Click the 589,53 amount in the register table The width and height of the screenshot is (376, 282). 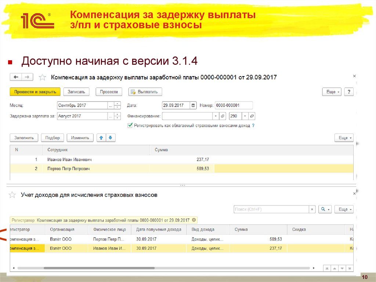(275, 239)
